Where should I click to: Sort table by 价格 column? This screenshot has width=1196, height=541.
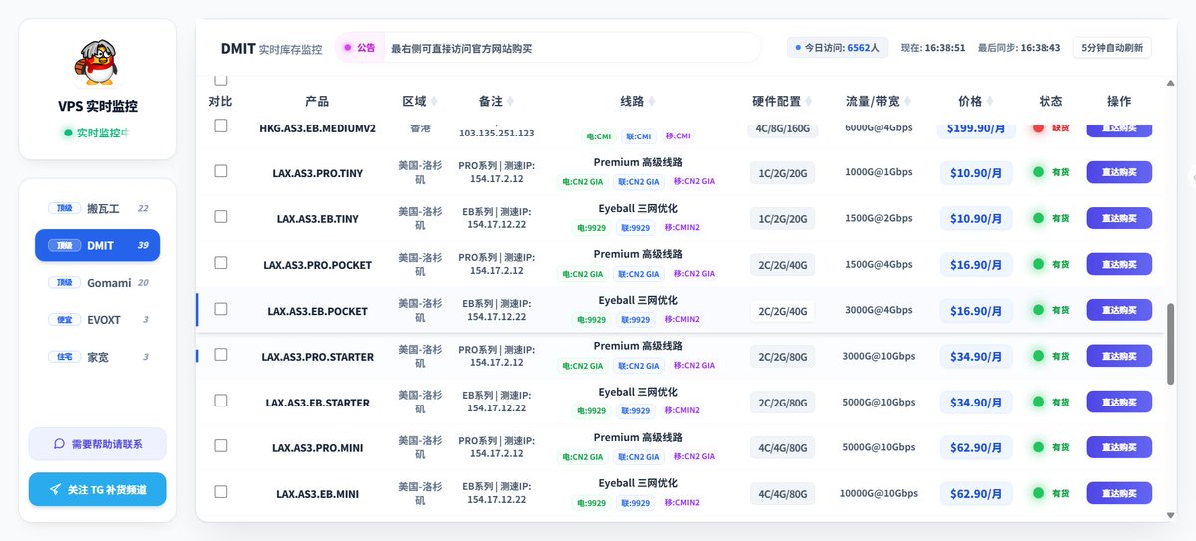coord(975,101)
